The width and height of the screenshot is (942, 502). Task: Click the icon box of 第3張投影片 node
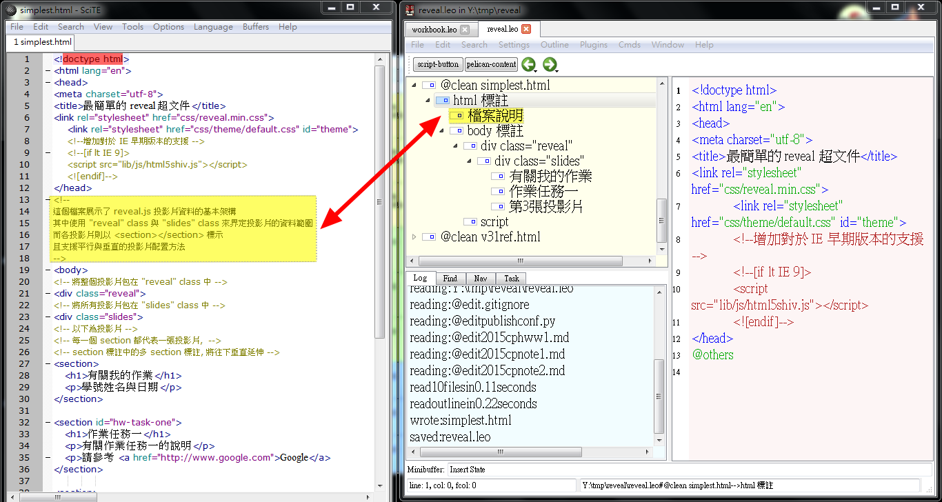coord(498,206)
